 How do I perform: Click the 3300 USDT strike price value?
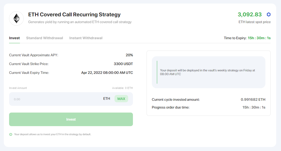pyautogui.click(x=123, y=64)
